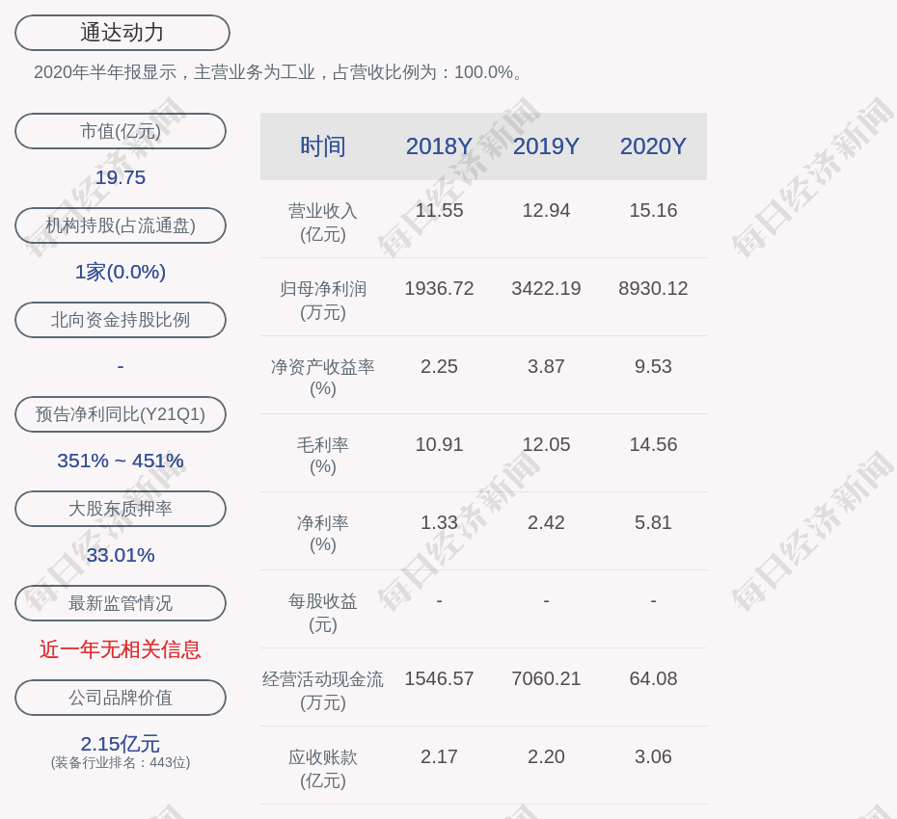
Task: Click the 2019Y column header
Action: [546, 146]
